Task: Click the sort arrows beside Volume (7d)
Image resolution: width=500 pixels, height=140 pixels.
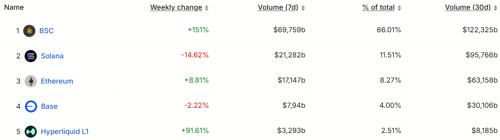Action: [303, 8]
